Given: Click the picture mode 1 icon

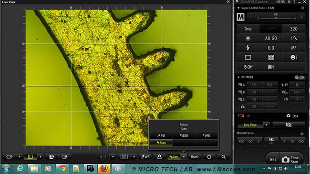Looking at the screenshot, I should [294, 38].
